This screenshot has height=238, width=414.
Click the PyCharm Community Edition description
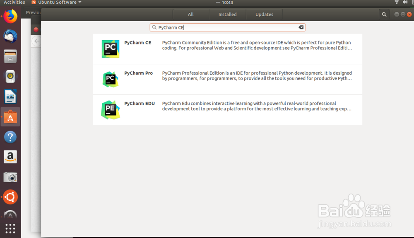[x=257, y=45]
